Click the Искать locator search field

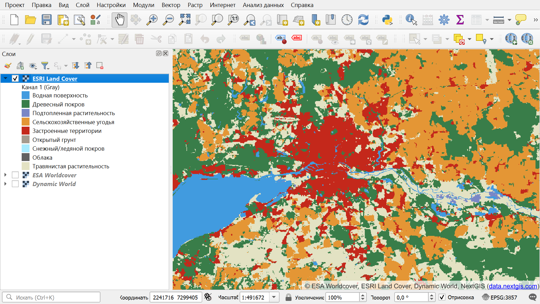point(51,297)
